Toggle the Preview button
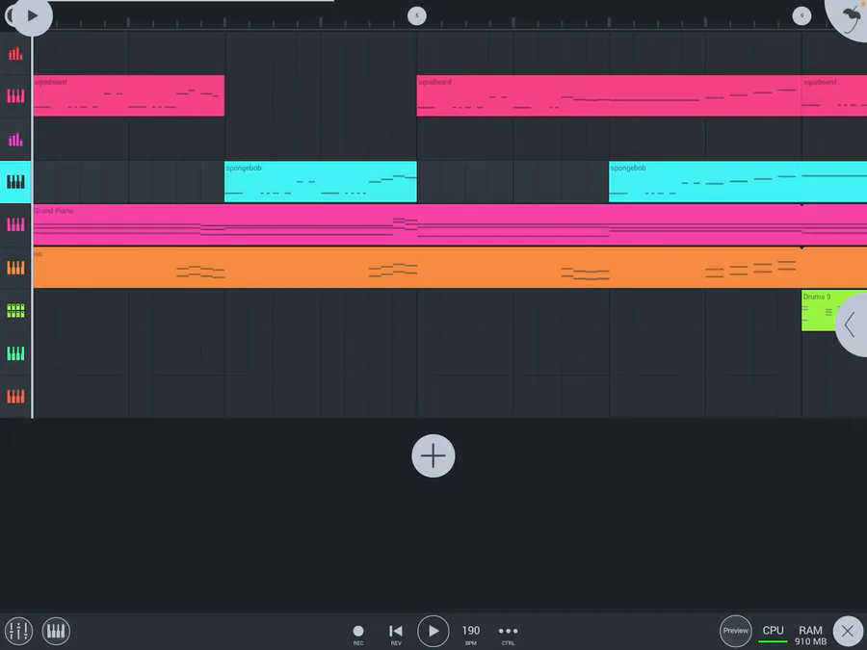Image resolution: width=867 pixels, height=650 pixels. click(x=735, y=631)
